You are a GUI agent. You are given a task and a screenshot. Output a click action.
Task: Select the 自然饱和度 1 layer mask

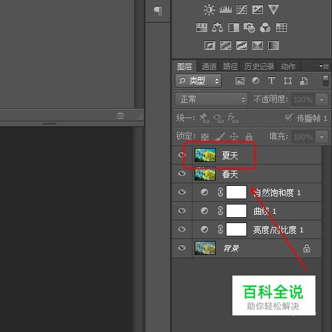point(236,192)
